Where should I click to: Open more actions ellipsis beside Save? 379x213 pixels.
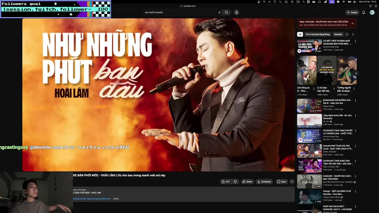tap(292, 182)
